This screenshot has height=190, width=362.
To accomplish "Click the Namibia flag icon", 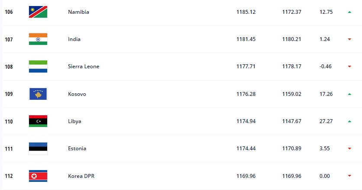I will [x=38, y=12].
